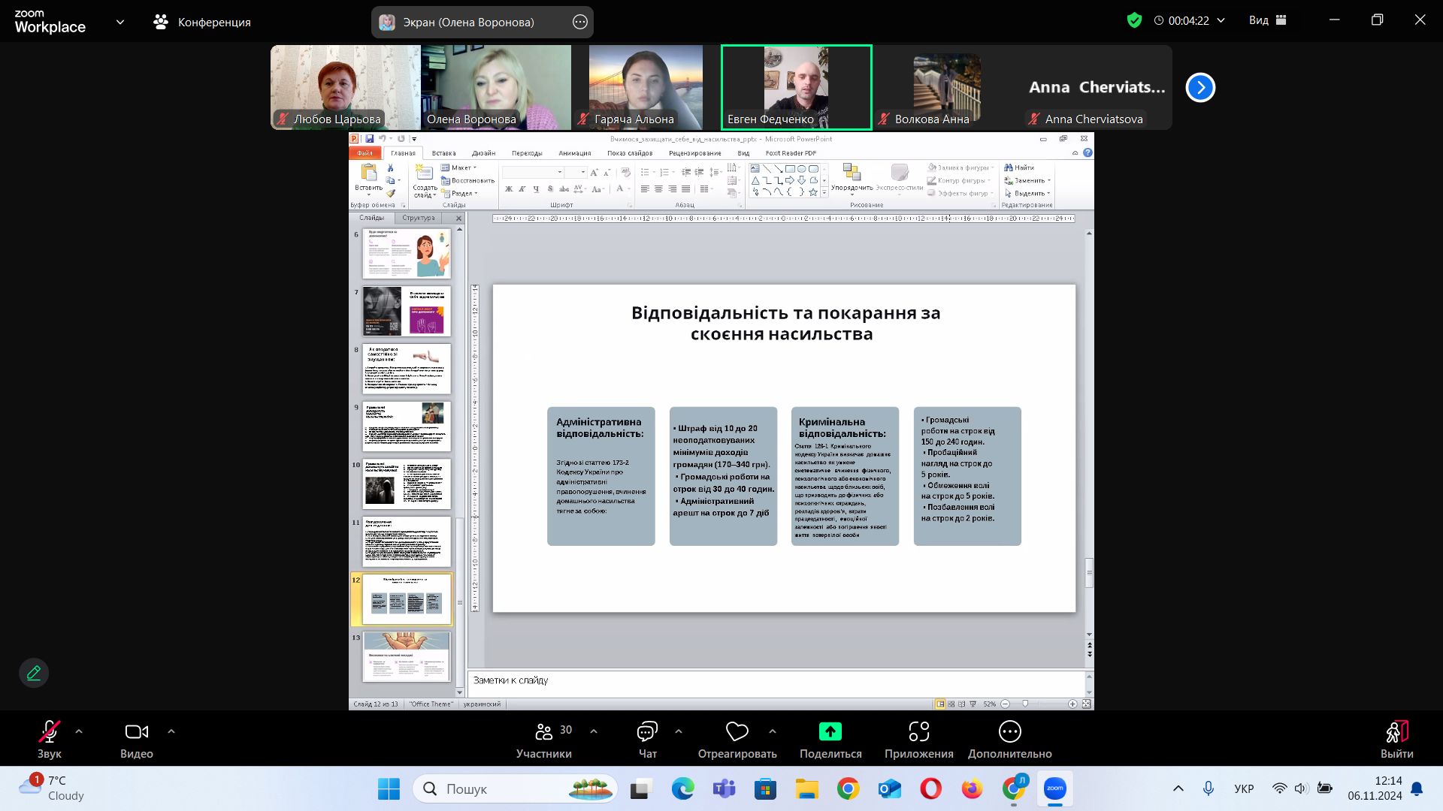
Task: Expand video options arrow next to Видео
Action: click(x=171, y=731)
